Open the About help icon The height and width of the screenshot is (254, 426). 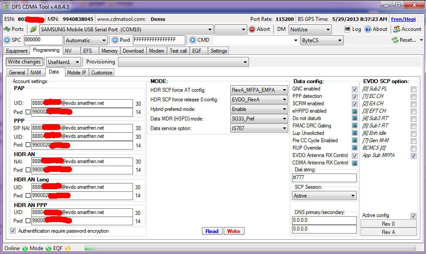click(x=368, y=29)
